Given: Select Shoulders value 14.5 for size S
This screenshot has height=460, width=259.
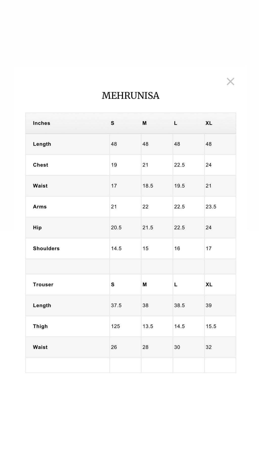Looking at the screenshot, I should pyautogui.click(x=116, y=248).
